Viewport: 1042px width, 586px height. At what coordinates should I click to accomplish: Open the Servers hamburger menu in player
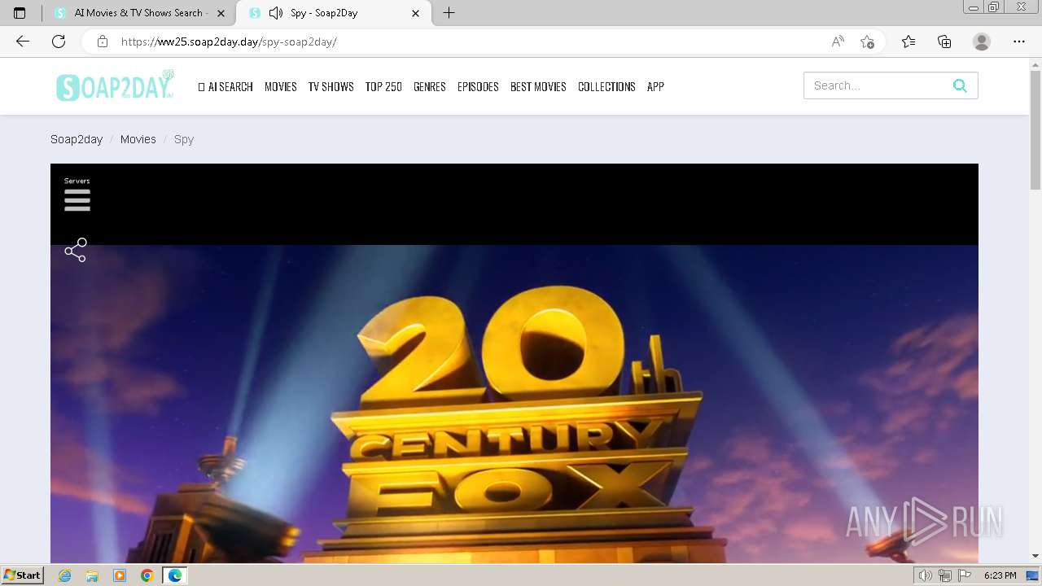coord(77,200)
